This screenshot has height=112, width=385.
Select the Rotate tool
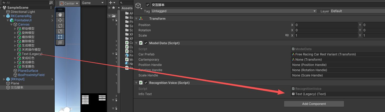pyautogui.click(x=60, y=26)
